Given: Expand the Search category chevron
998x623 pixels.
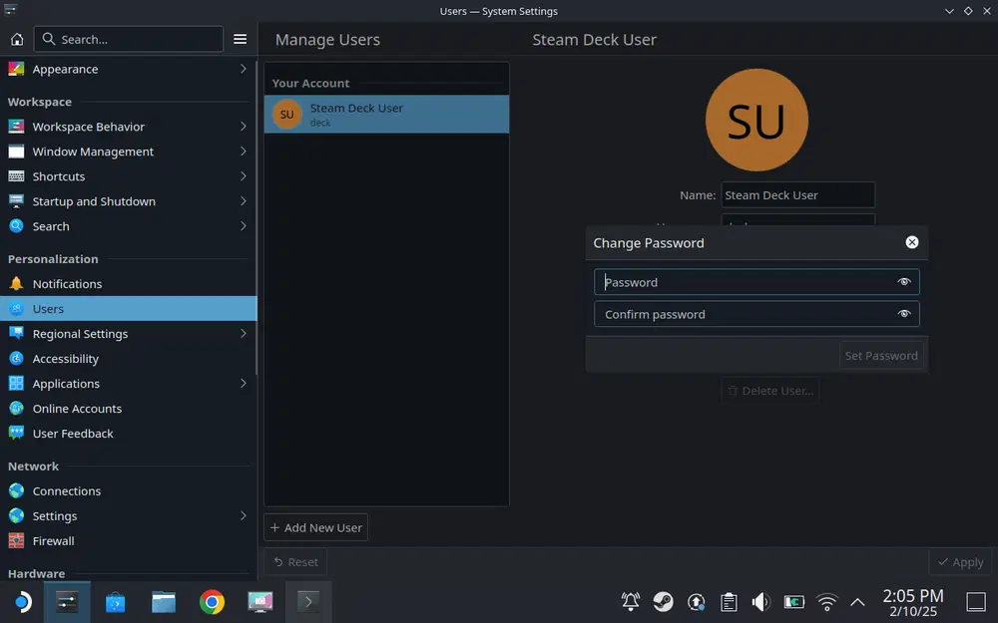Looking at the screenshot, I should point(244,225).
